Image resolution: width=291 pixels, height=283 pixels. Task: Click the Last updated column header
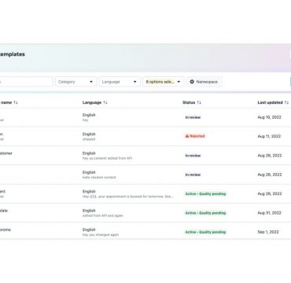pyautogui.click(x=270, y=102)
